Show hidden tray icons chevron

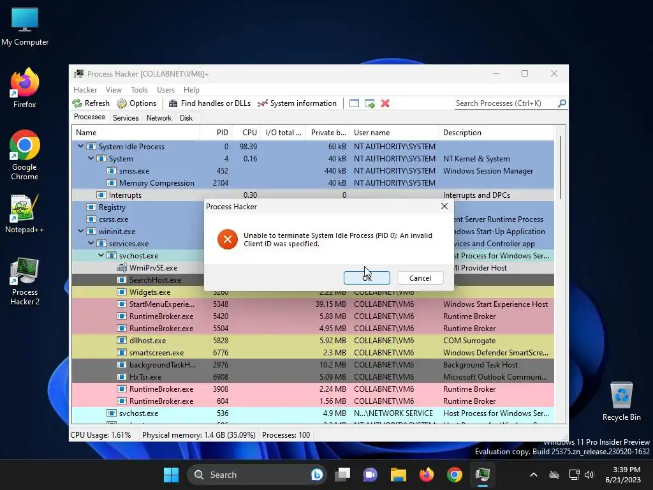coord(534,475)
